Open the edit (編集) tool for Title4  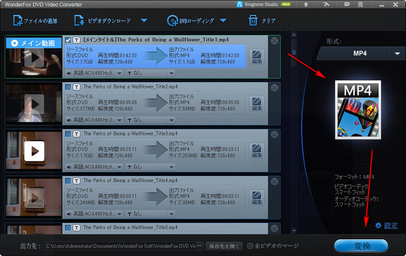point(257,198)
